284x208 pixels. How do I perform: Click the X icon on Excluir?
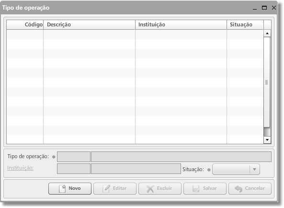click(150, 189)
